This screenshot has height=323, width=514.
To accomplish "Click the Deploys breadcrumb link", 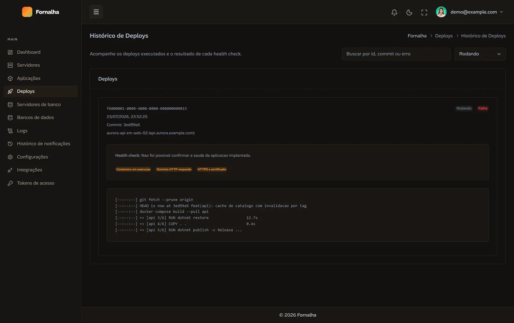I will point(444,36).
